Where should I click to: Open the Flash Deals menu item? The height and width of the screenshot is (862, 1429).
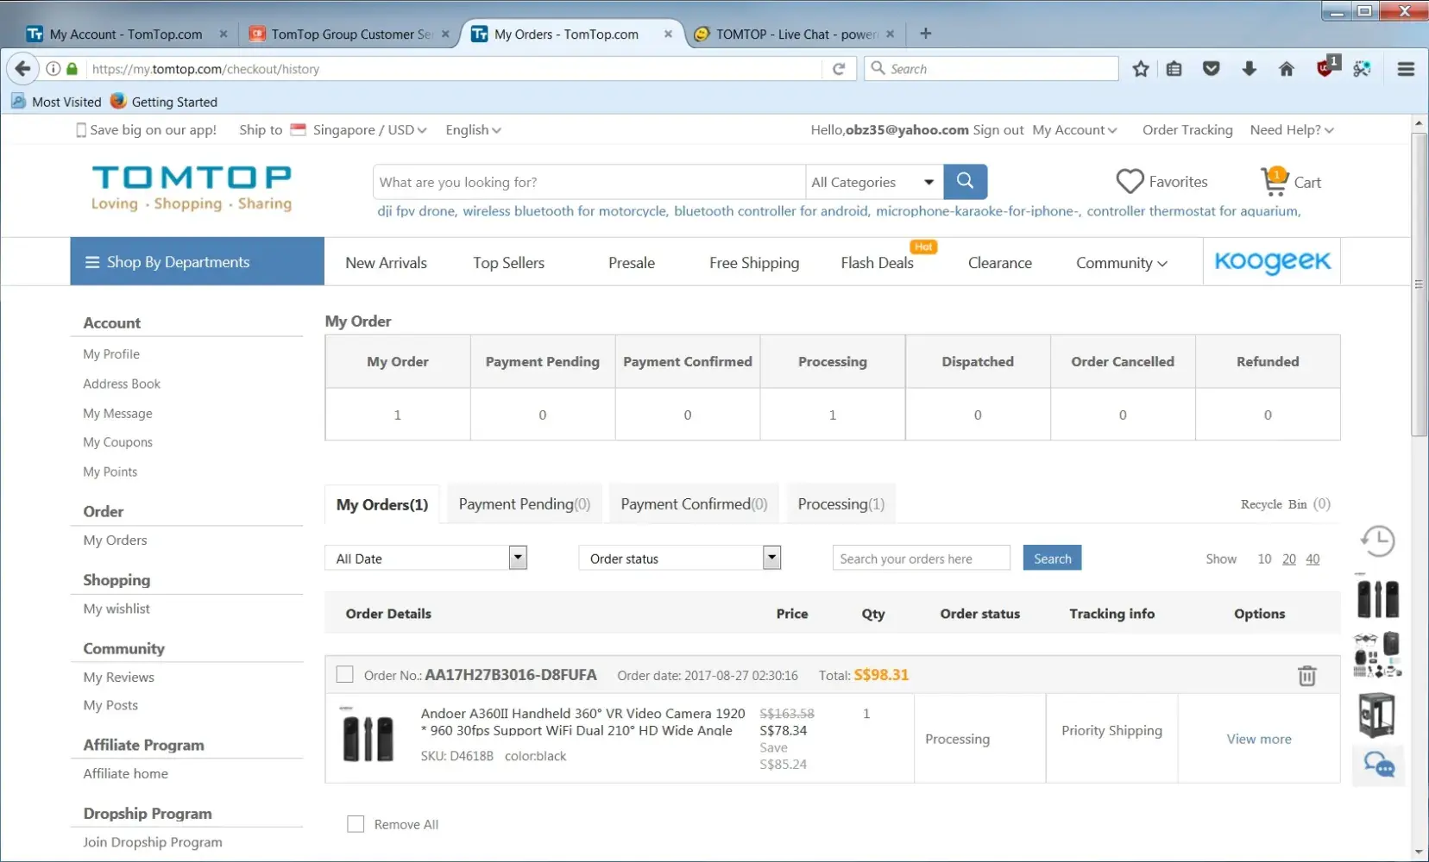click(x=877, y=263)
